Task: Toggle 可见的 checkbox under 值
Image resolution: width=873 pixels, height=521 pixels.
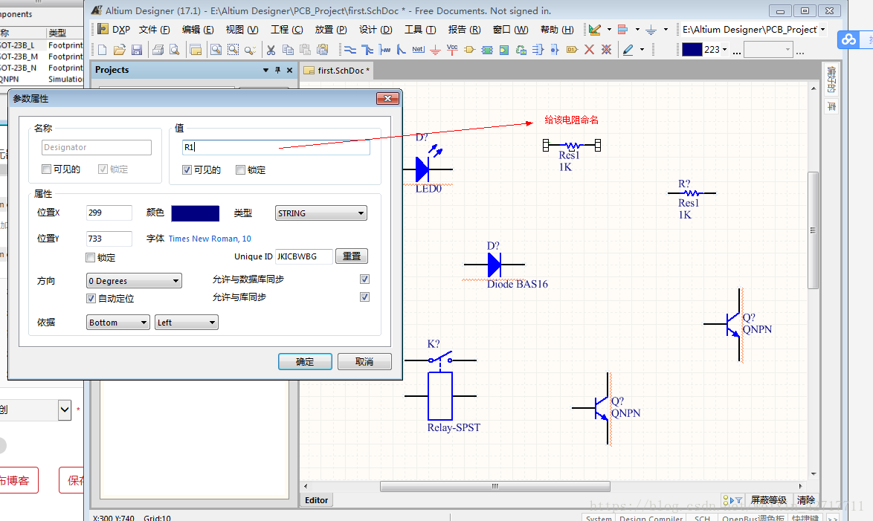Action: [187, 169]
